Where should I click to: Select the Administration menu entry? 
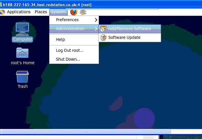tap(74, 29)
